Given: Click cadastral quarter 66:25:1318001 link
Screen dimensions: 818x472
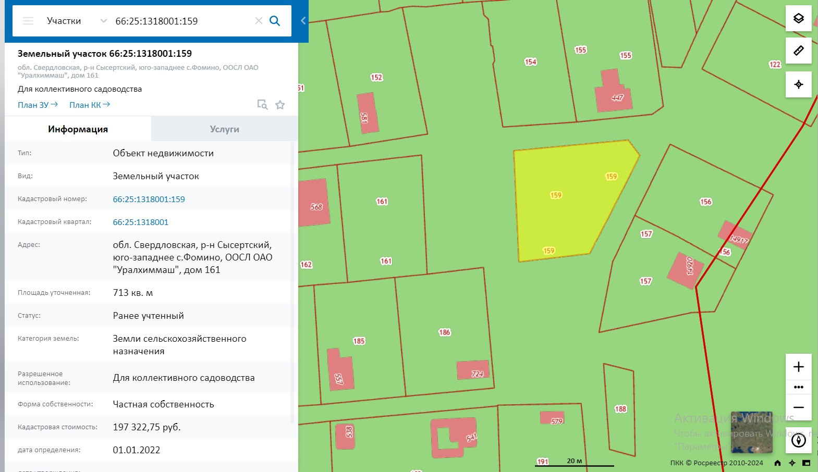Looking at the screenshot, I should [x=141, y=222].
